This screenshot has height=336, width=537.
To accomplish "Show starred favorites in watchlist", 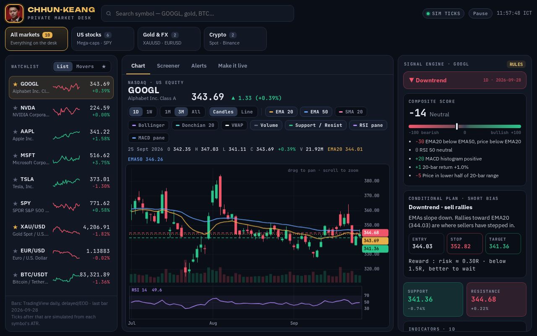I will click(104, 66).
